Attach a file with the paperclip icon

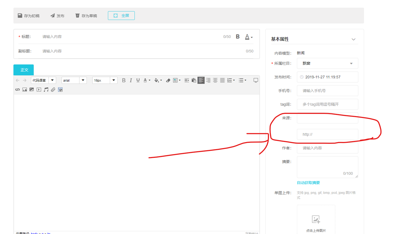click(53, 90)
